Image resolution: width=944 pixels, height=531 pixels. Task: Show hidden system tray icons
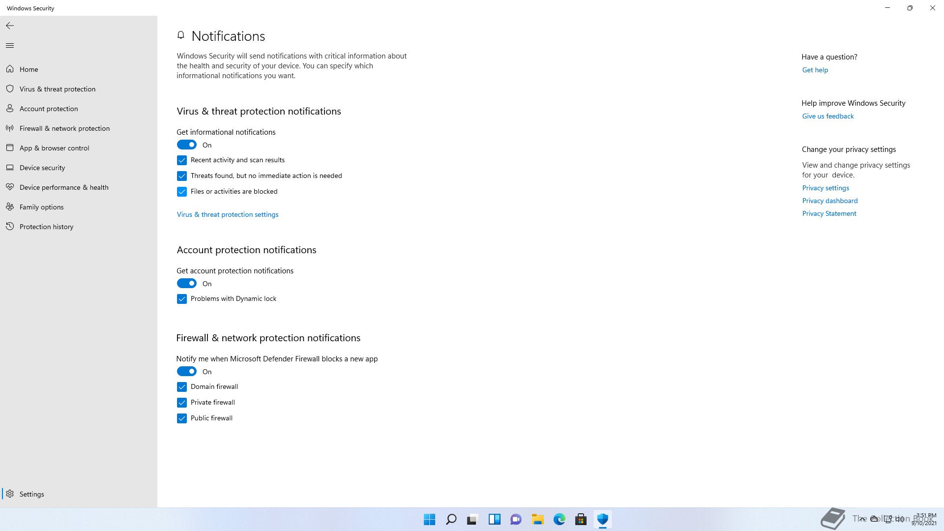862,519
